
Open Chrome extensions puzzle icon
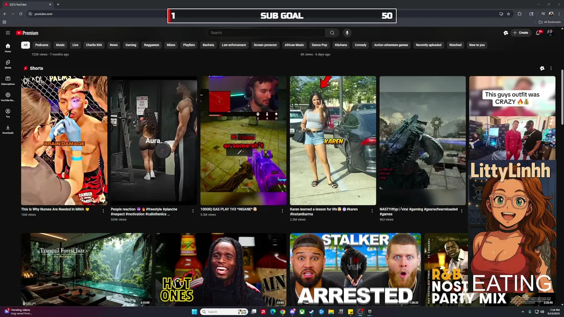pos(519,14)
